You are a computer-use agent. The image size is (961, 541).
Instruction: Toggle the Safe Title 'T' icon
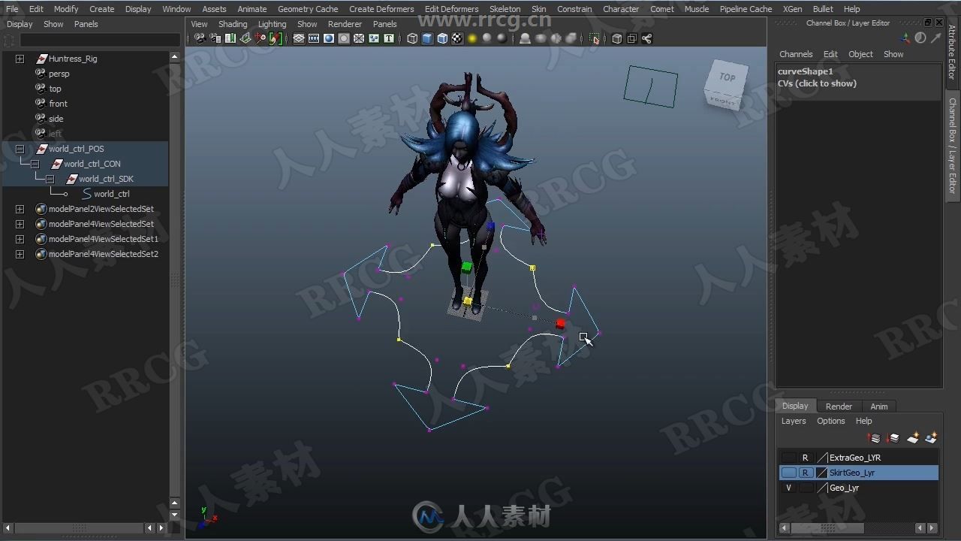coord(388,38)
